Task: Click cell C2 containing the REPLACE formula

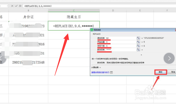Action: click(x=74, y=26)
